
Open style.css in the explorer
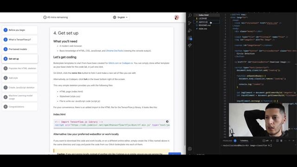tap(207, 29)
